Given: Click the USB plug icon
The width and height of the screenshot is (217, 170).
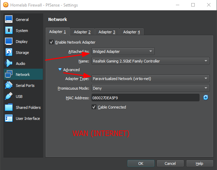Looking at the screenshot, I should tap(9, 96).
